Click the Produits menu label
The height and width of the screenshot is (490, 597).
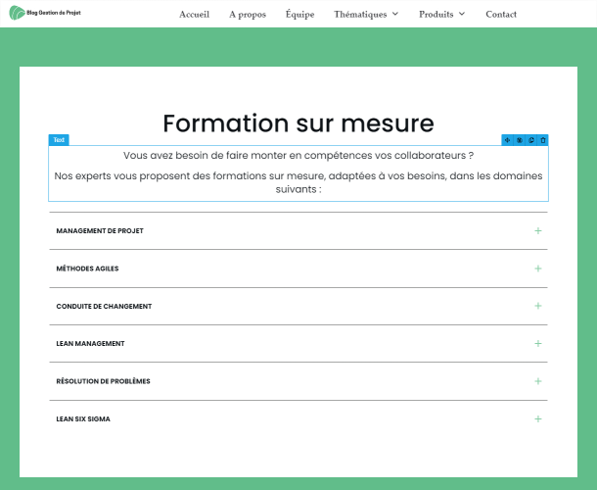pos(436,14)
